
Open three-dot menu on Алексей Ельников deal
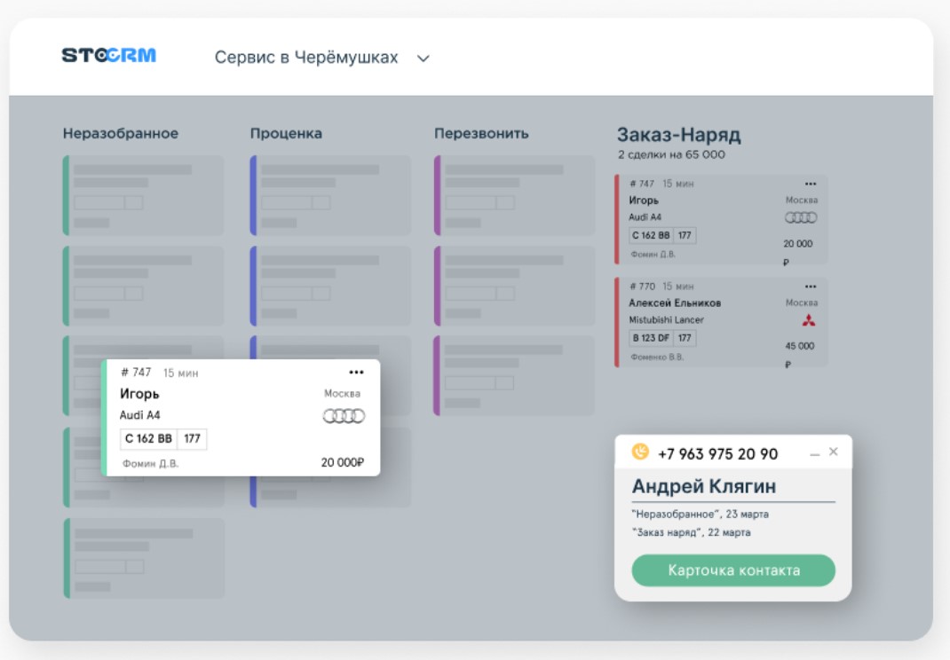(x=810, y=287)
